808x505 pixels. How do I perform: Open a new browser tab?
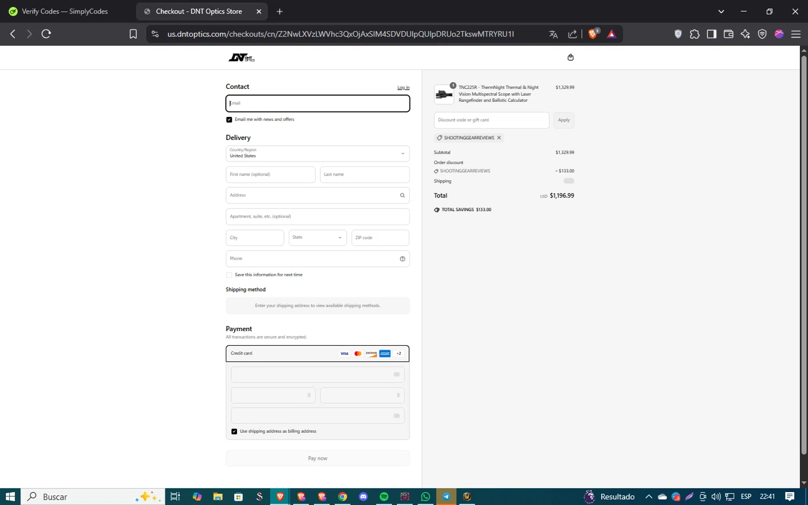280,11
